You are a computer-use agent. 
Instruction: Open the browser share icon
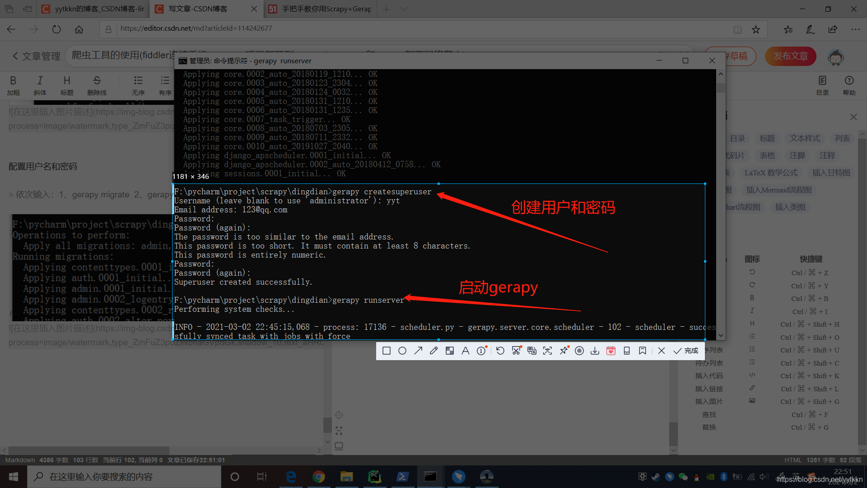(833, 29)
